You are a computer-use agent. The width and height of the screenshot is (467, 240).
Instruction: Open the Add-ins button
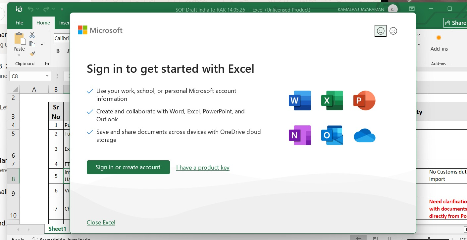[439, 44]
